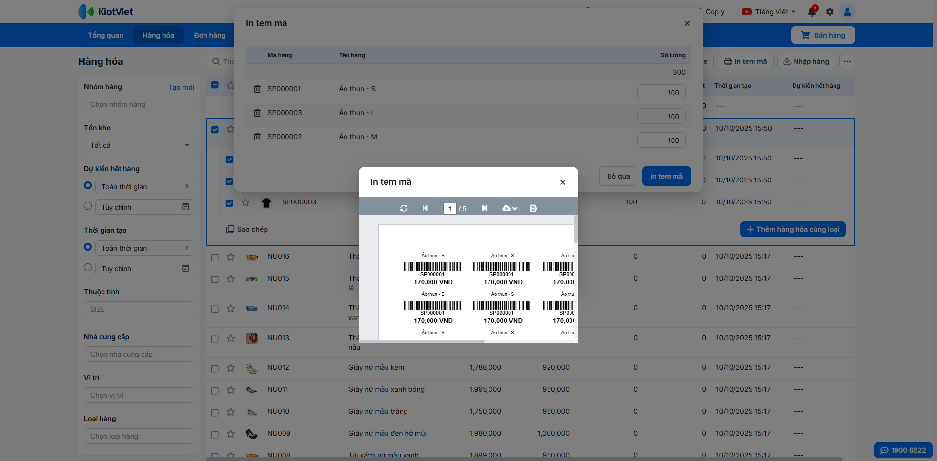Viewport: 937px width, 461px height.
Task: Open calendar icon for Thời gian tạo
Action: [185, 268]
